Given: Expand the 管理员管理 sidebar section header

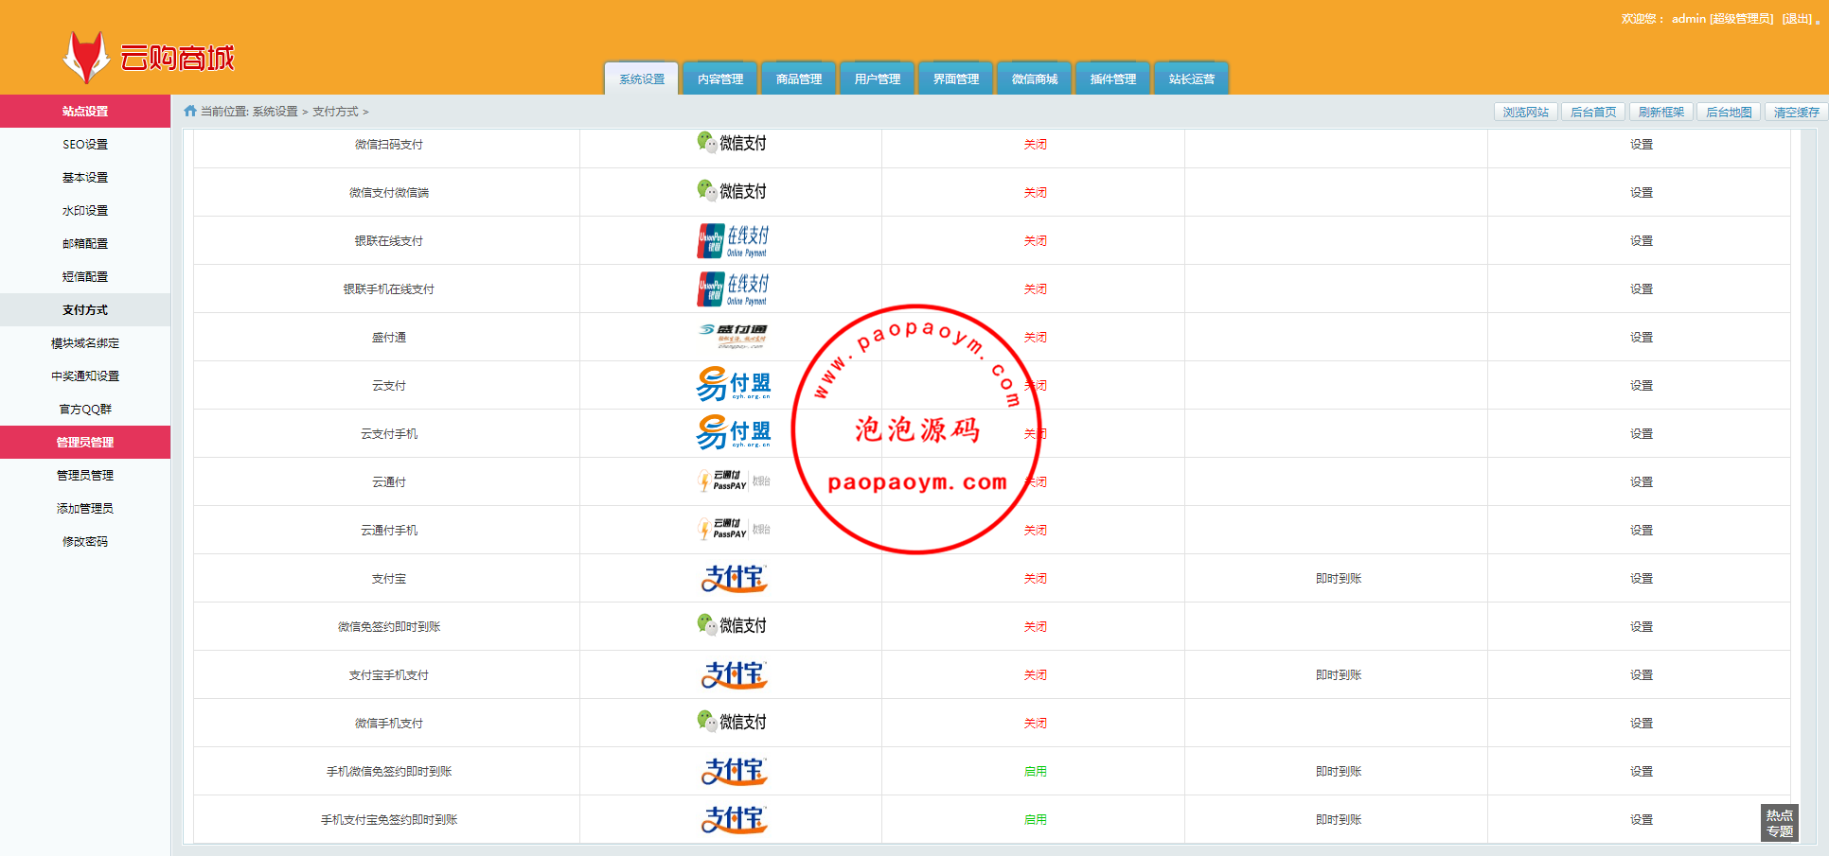Looking at the screenshot, I should click(85, 442).
